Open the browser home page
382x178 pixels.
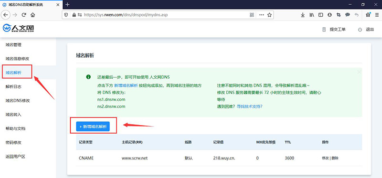[32, 15]
